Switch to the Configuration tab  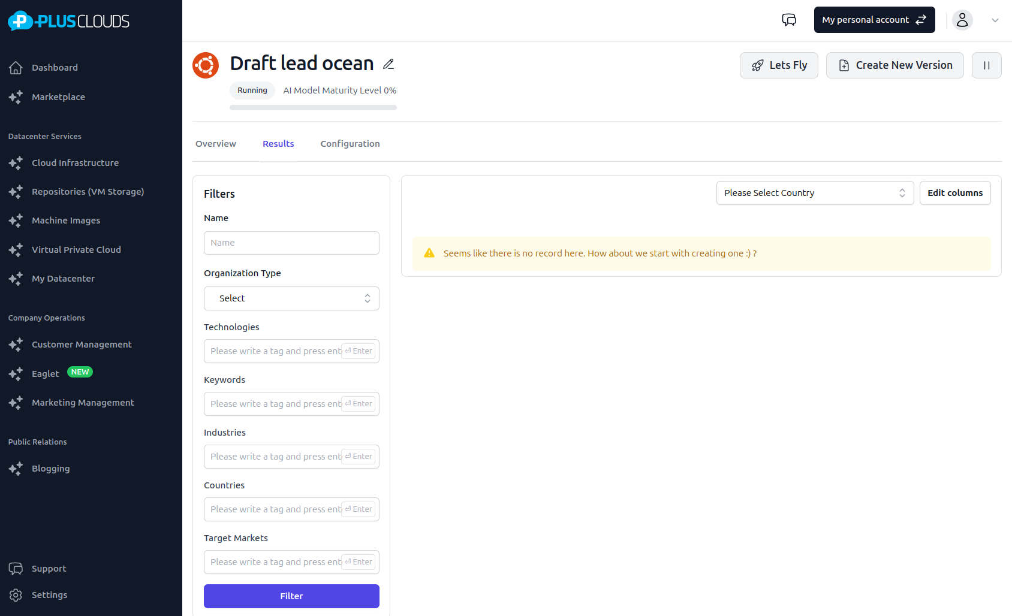[350, 144]
